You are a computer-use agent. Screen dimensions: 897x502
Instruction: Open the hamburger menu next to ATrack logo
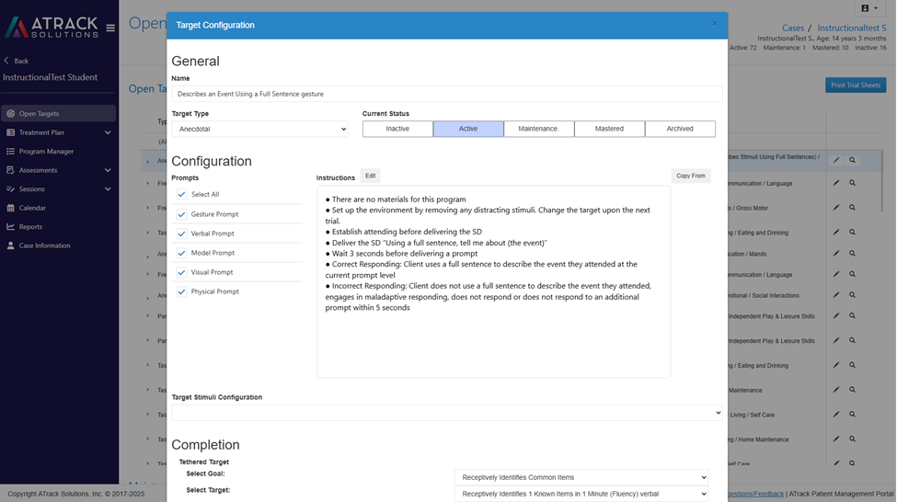coord(110,28)
